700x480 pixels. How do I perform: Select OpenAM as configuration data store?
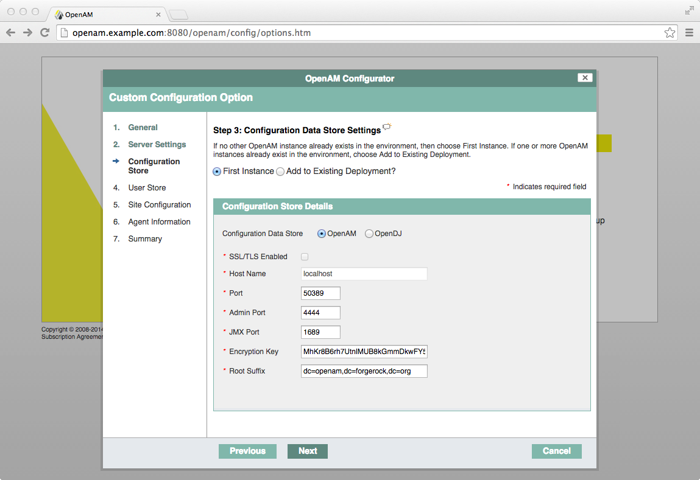(322, 234)
